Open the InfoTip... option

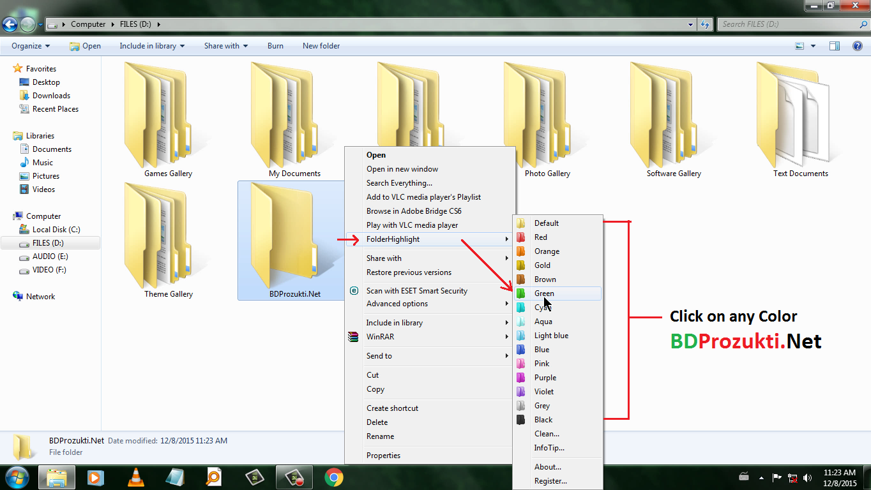coord(557,448)
